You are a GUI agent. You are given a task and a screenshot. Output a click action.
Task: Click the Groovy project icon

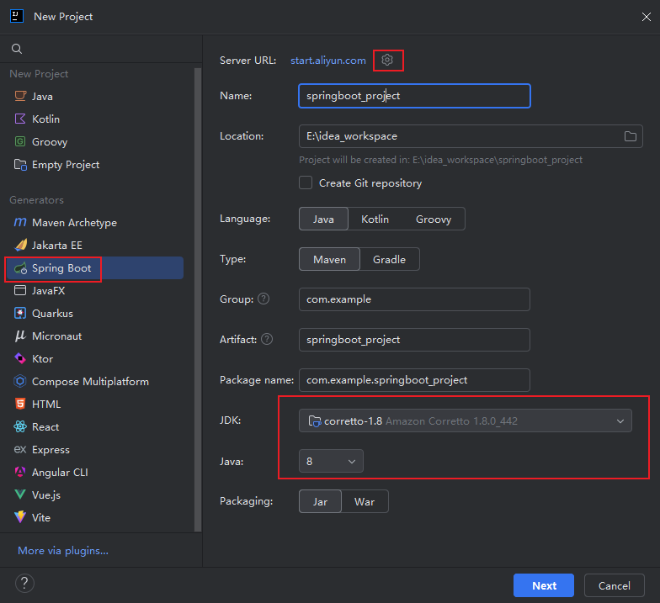click(20, 141)
